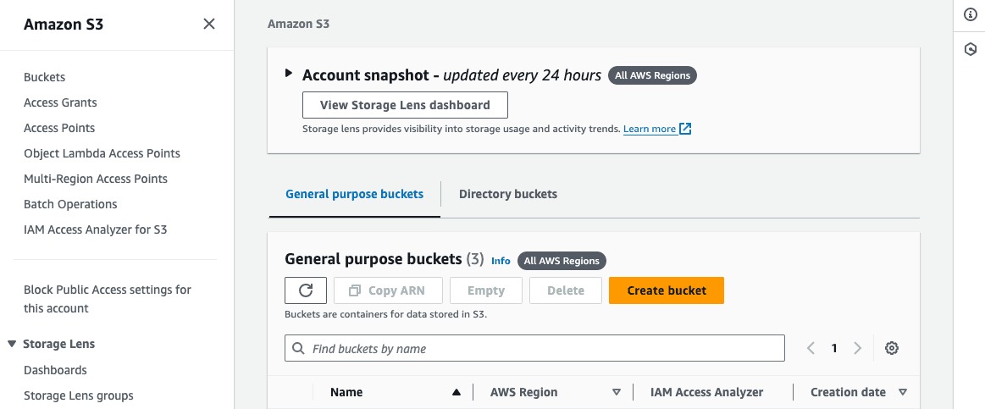Click the Create bucket button
The height and width of the screenshot is (409, 985).
pyautogui.click(x=667, y=290)
